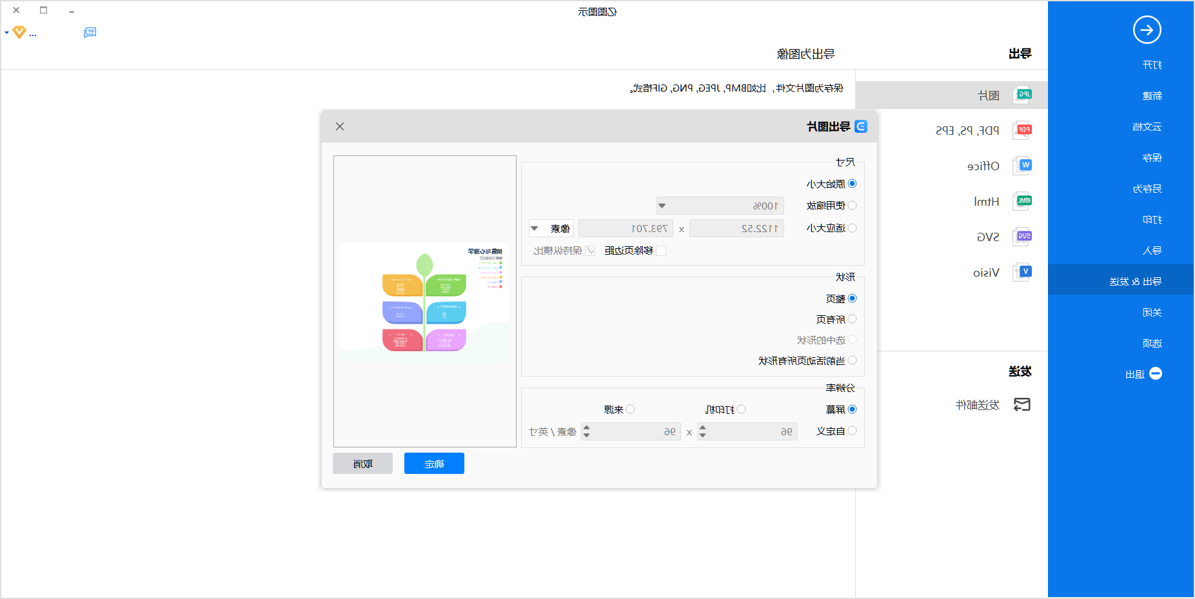
Task: Choose the PDF, PS, EPS export label
Action: click(x=967, y=131)
